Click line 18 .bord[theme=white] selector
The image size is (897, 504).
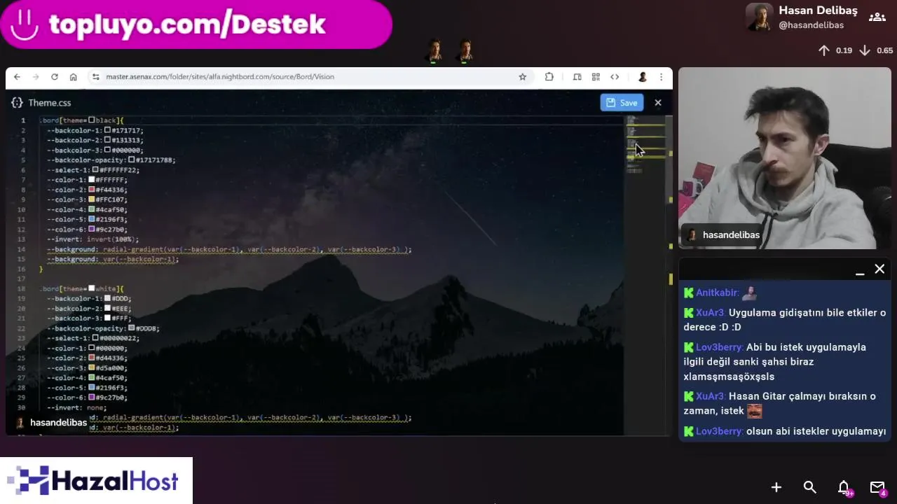click(81, 288)
